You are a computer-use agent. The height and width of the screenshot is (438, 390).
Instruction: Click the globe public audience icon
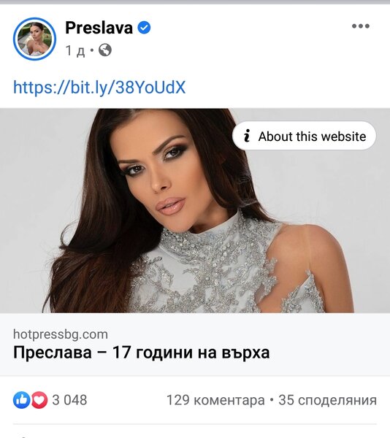[105, 50]
